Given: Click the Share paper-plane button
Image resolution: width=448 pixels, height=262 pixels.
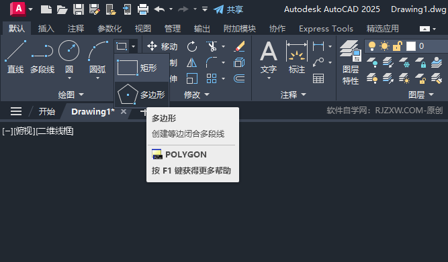Looking at the screenshot, I should pos(228,9).
